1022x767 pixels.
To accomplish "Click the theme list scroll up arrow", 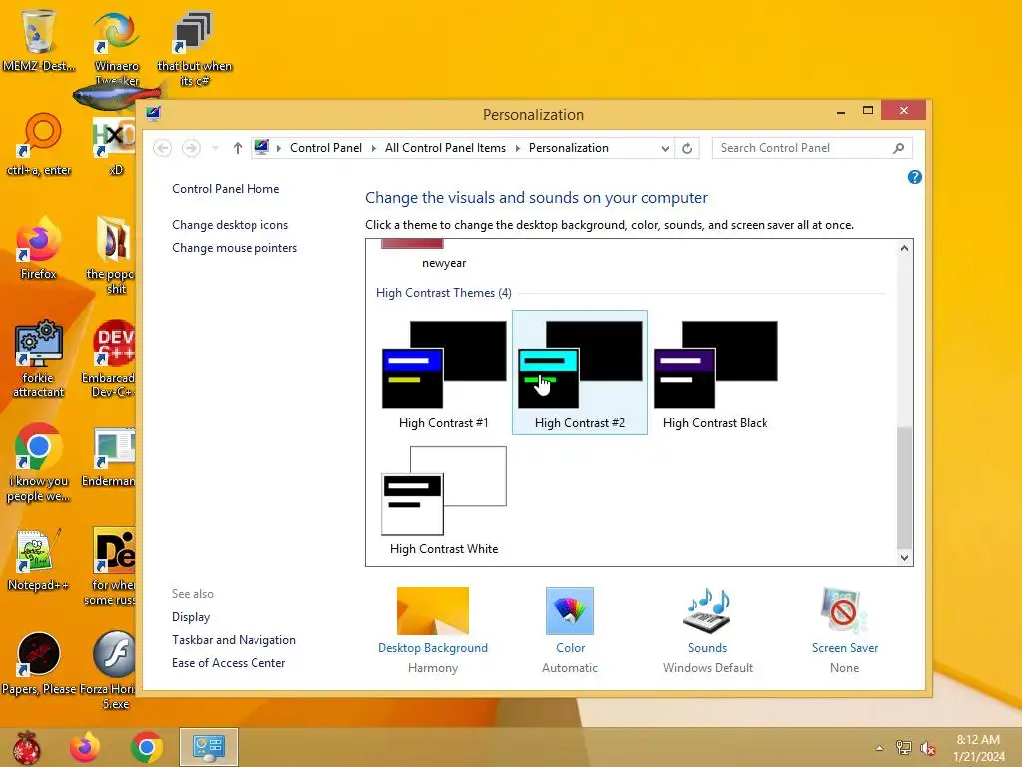I will point(904,248).
